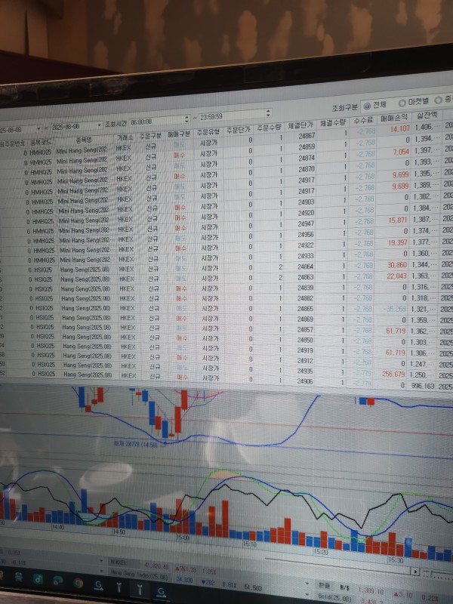Click the profit value 22,043
The image size is (453, 604).
397,276
